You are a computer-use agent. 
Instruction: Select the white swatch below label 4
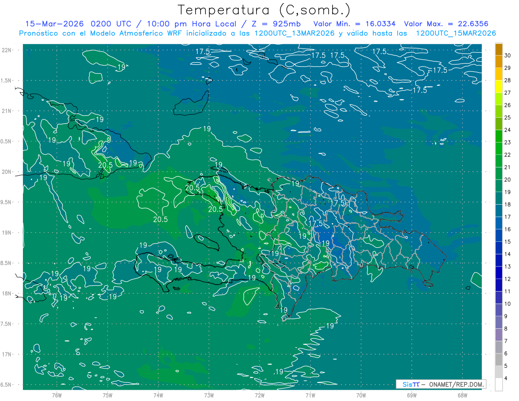499,385
